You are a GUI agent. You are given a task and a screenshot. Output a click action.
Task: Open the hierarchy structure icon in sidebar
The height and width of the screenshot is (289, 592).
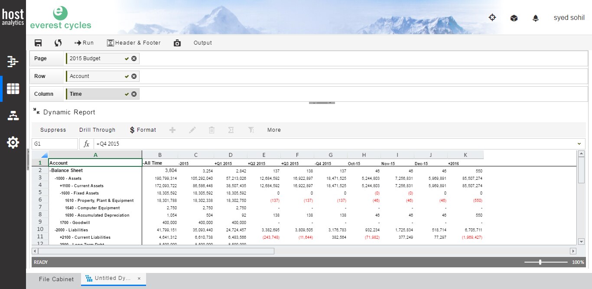pyautogui.click(x=13, y=116)
